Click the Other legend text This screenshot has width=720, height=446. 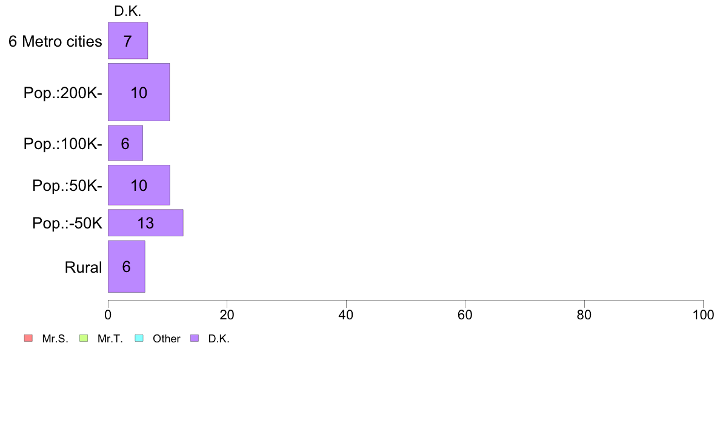[166, 339]
